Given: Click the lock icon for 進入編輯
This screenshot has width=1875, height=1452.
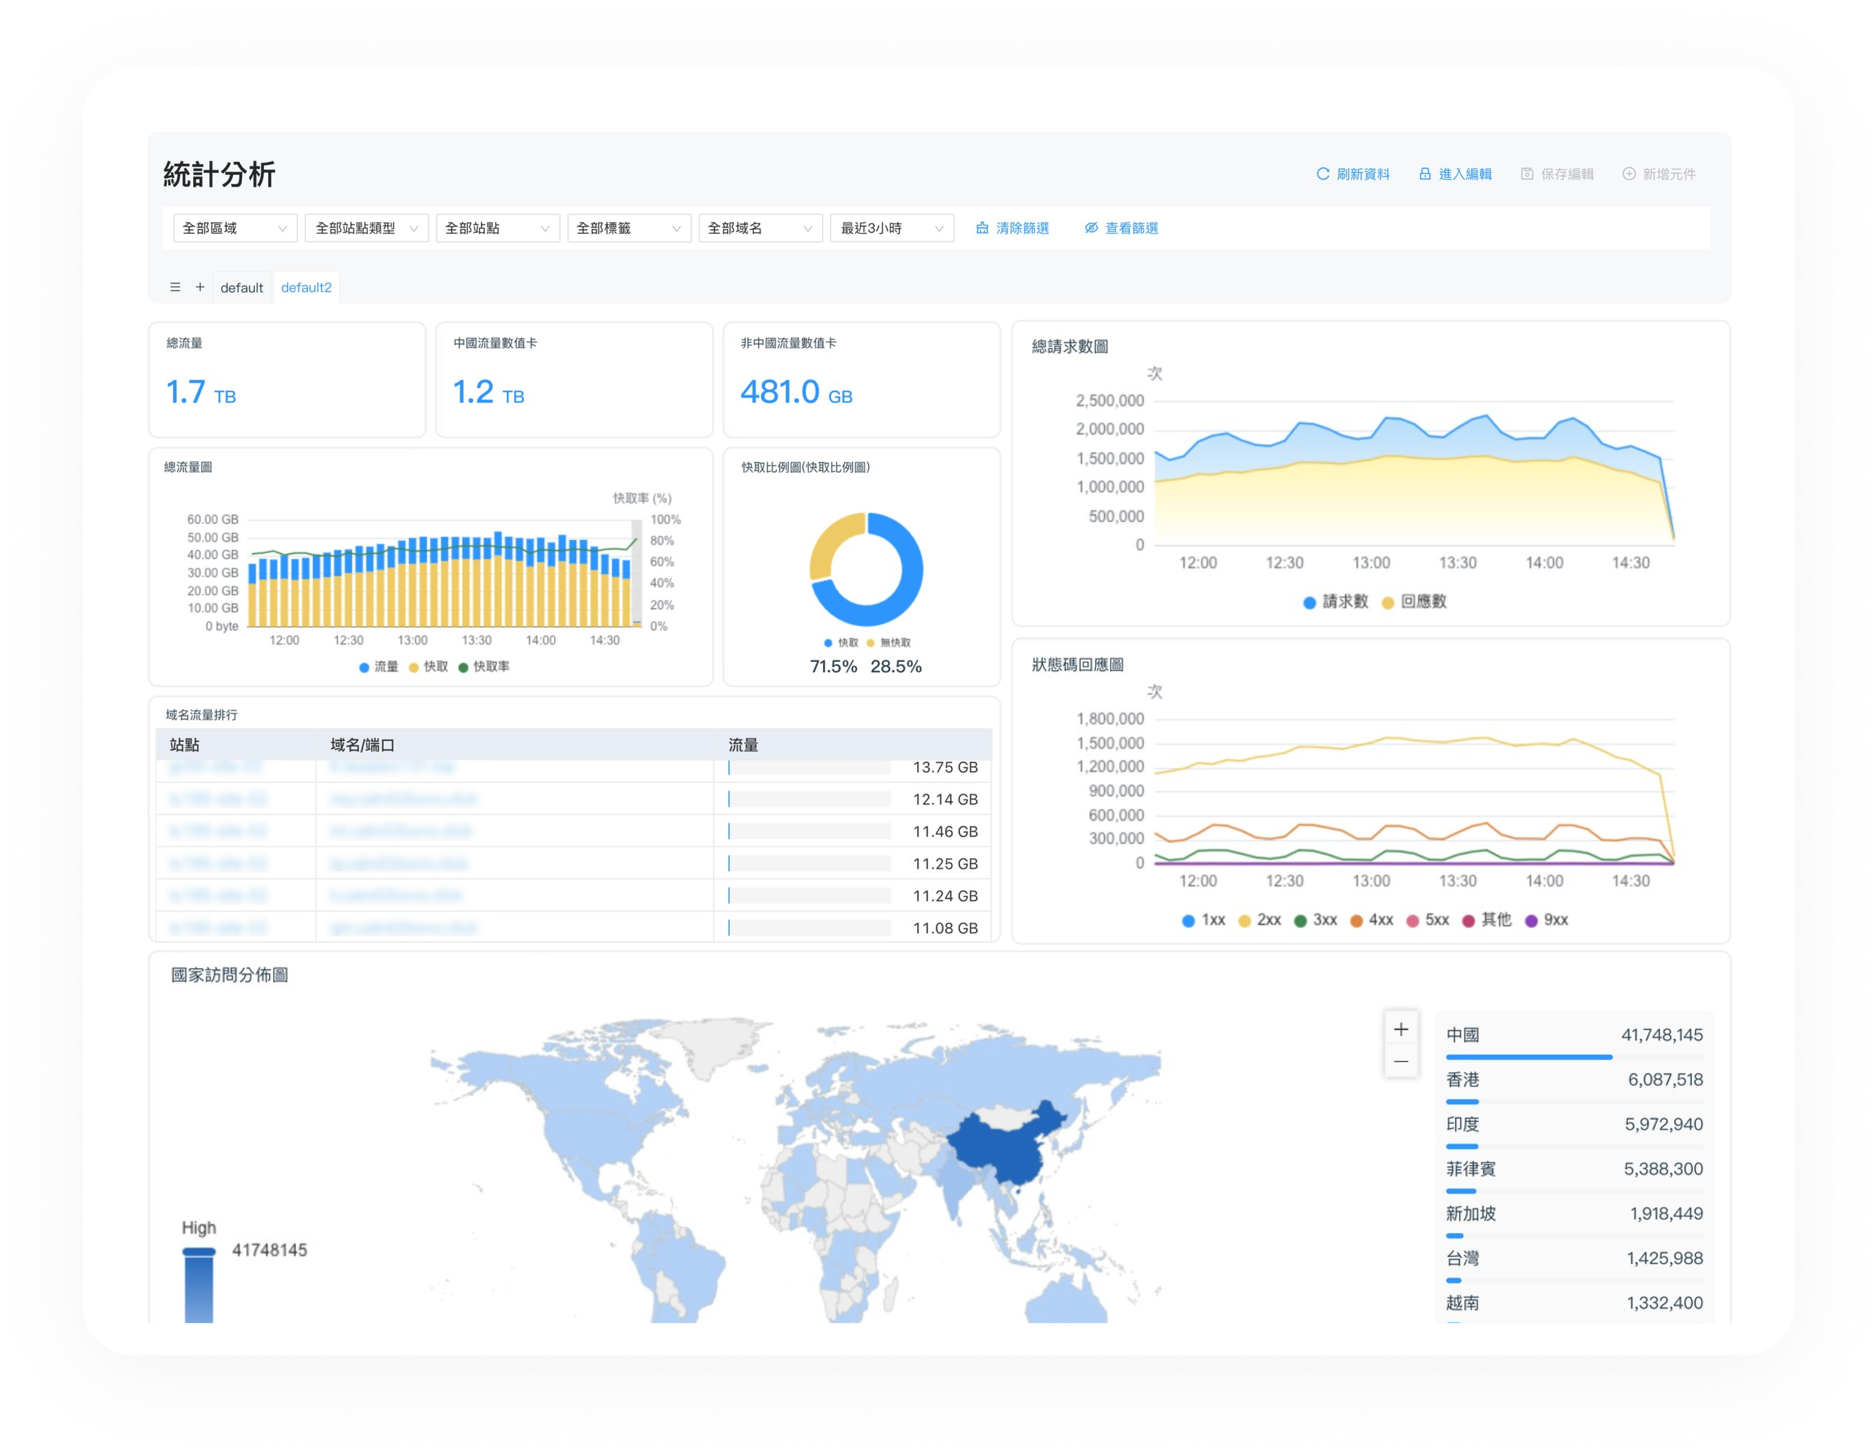Looking at the screenshot, I should tap(1424, 174).
